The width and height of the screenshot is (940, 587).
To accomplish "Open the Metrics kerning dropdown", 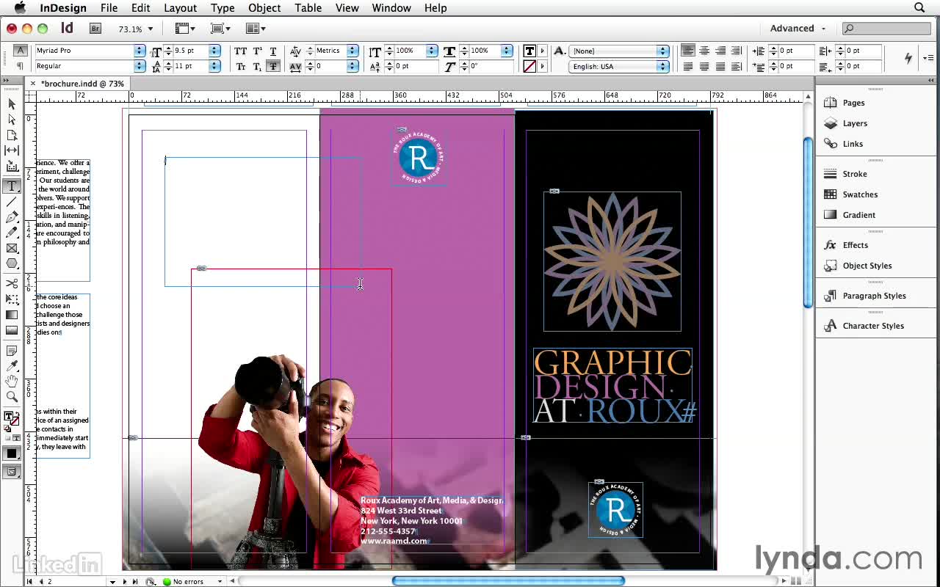I will pos(352,51).
